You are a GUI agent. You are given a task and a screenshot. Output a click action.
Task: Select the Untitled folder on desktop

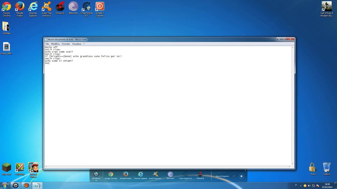pyautogui.click(x=6, y=28)
